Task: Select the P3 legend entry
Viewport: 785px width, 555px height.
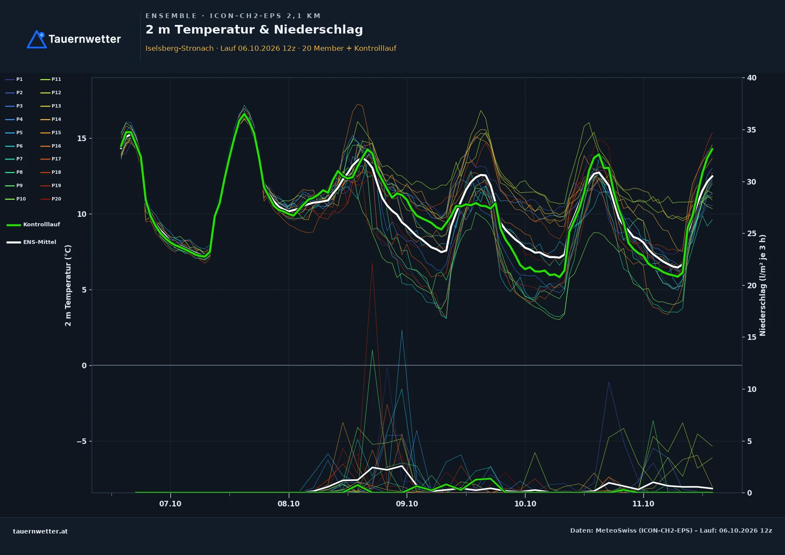Action: pyautogui.click(x=14, y=106)
